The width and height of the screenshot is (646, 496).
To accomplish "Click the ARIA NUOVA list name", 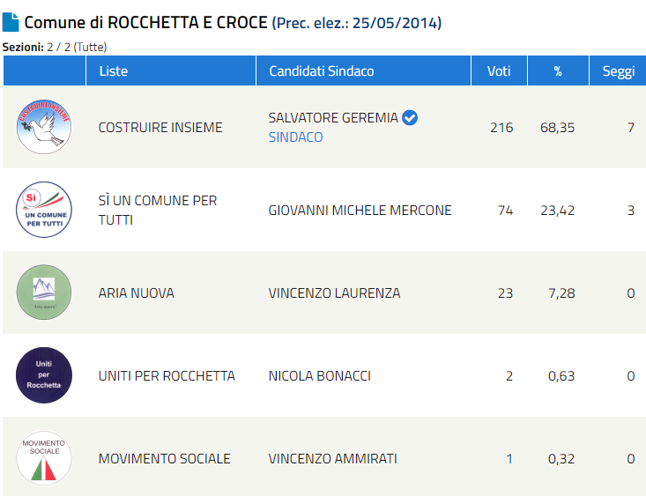I will pos(136,292).
